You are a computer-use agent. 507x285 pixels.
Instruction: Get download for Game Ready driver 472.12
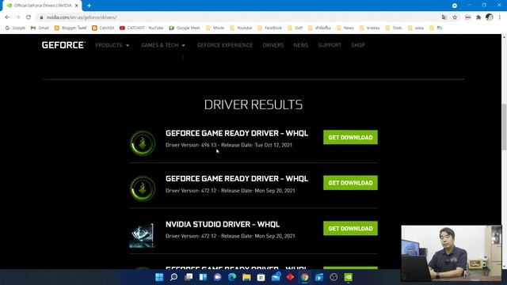(350, 183)
